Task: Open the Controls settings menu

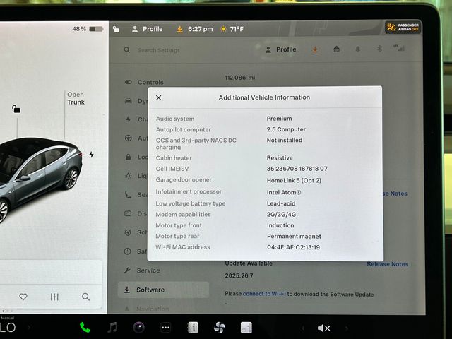Action: point(144,82)
